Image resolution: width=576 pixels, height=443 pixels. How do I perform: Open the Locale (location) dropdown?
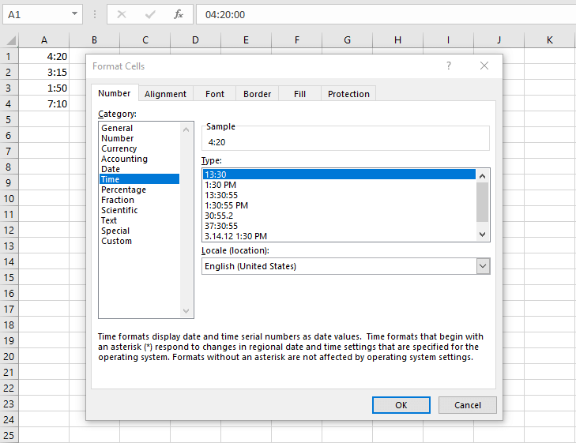coord(483,266)
